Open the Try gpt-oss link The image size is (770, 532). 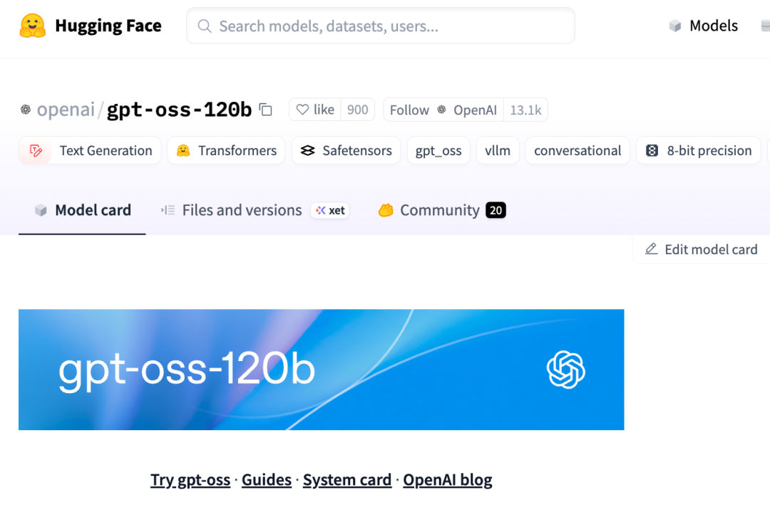point(190,480)
